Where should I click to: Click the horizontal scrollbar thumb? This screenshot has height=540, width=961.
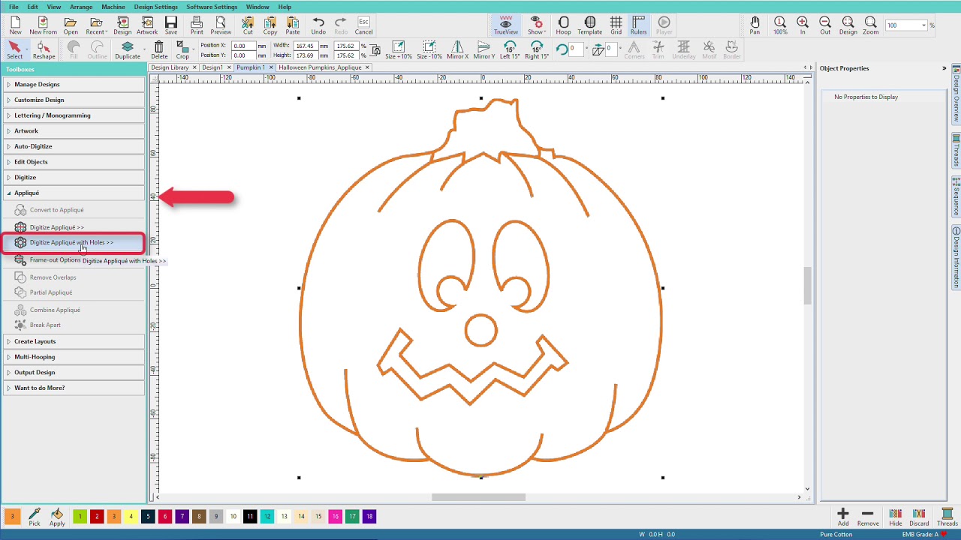[x=478, y=496]
